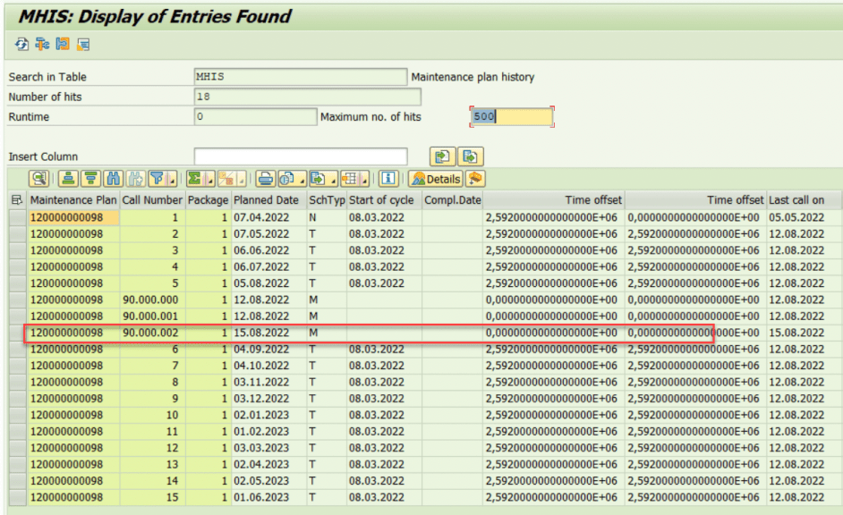
Task: Click the Total sigma icon
Action: click(x=193, y=180)
